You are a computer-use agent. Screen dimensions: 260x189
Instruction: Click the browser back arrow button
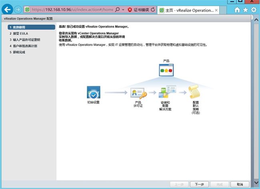(x=7, y=10)
